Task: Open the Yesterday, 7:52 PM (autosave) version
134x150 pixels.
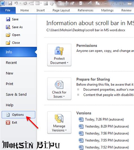Action: pyautogui.click(x=107, y=147)
